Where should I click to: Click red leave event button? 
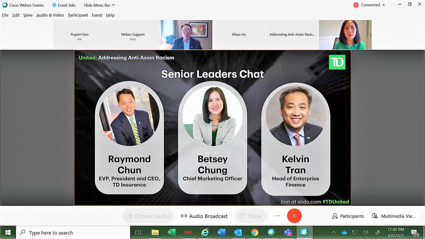(294, 216)
